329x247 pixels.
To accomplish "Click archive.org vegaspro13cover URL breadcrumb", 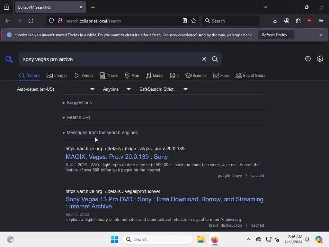I will (113, 192).
